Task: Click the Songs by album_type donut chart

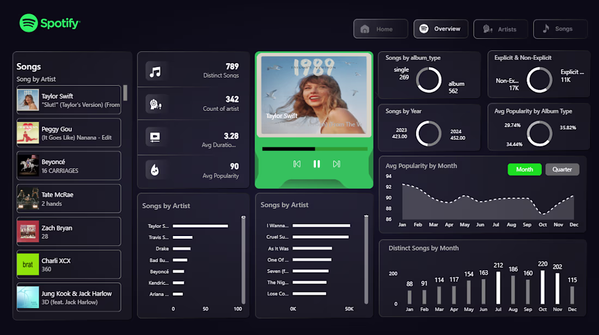Action: [429, 80]
